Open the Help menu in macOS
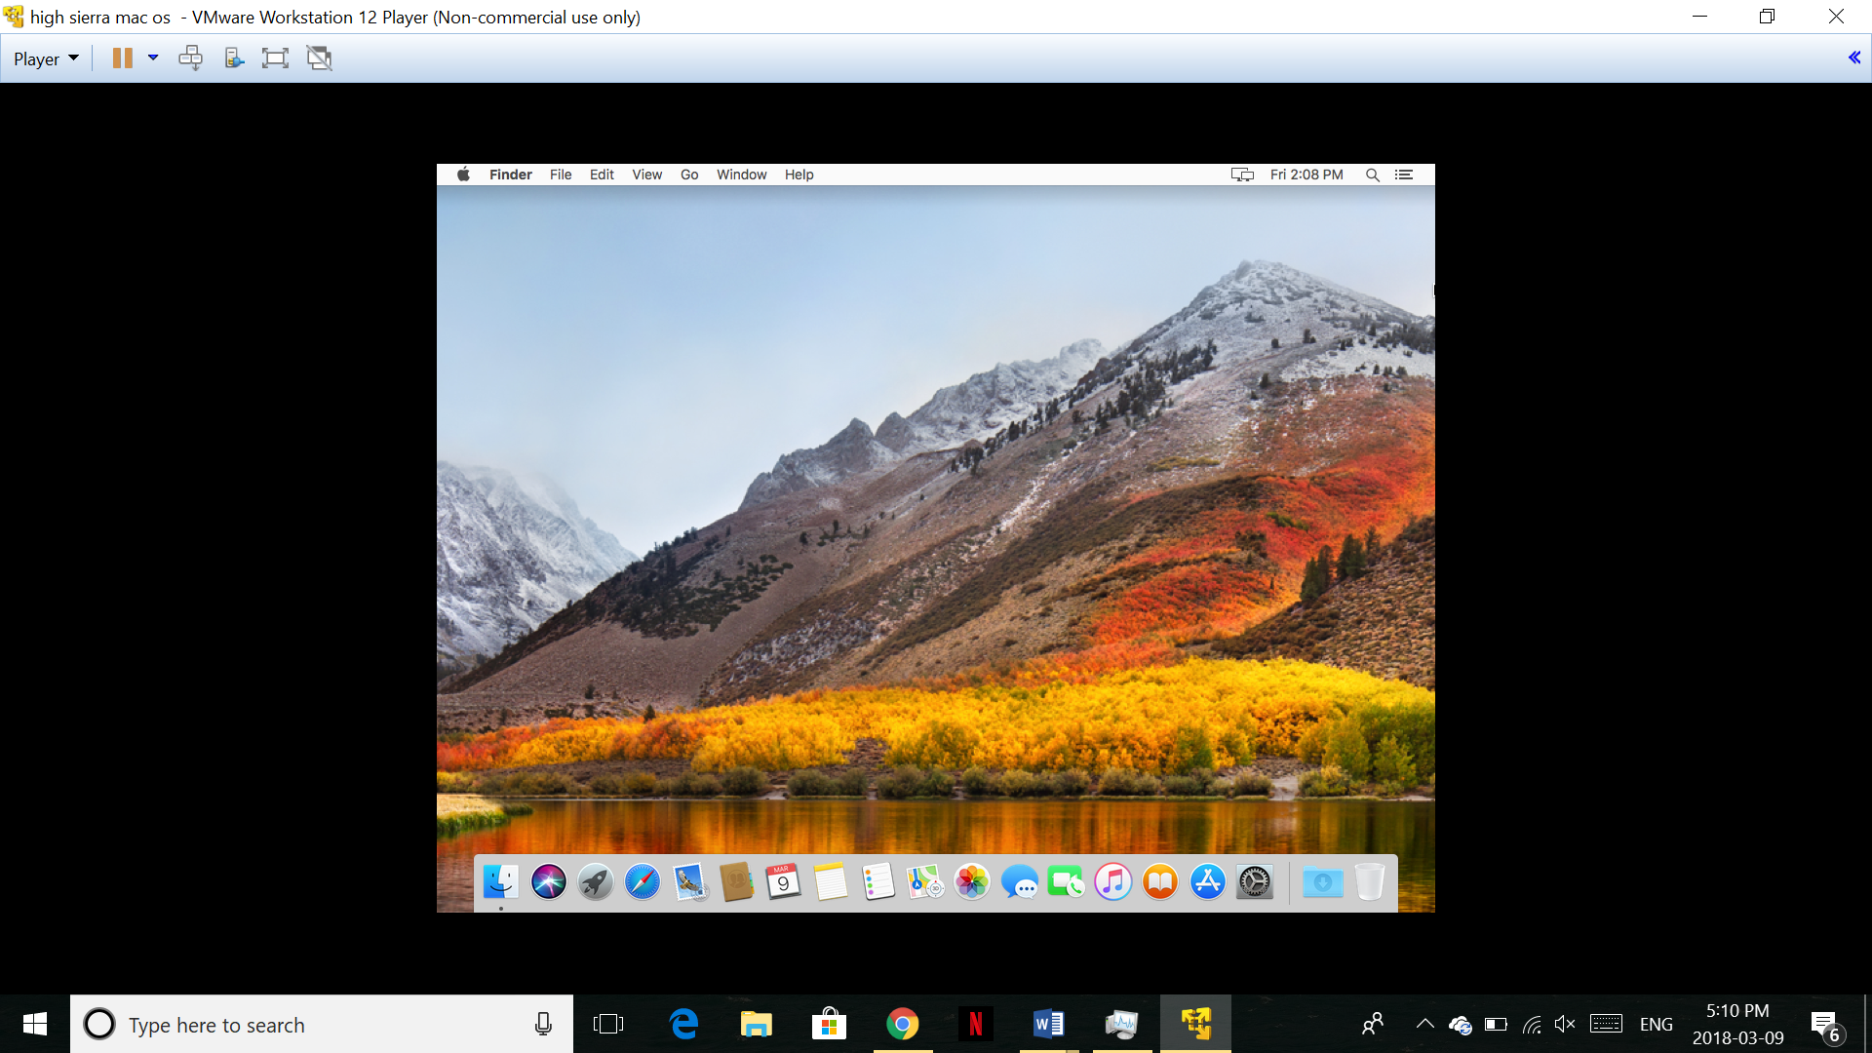 [x=799, y=175]
